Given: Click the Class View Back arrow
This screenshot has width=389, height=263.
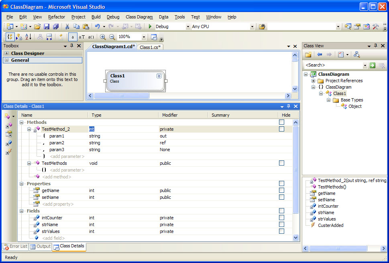Looking at the screenshot, I should (320, 55).
